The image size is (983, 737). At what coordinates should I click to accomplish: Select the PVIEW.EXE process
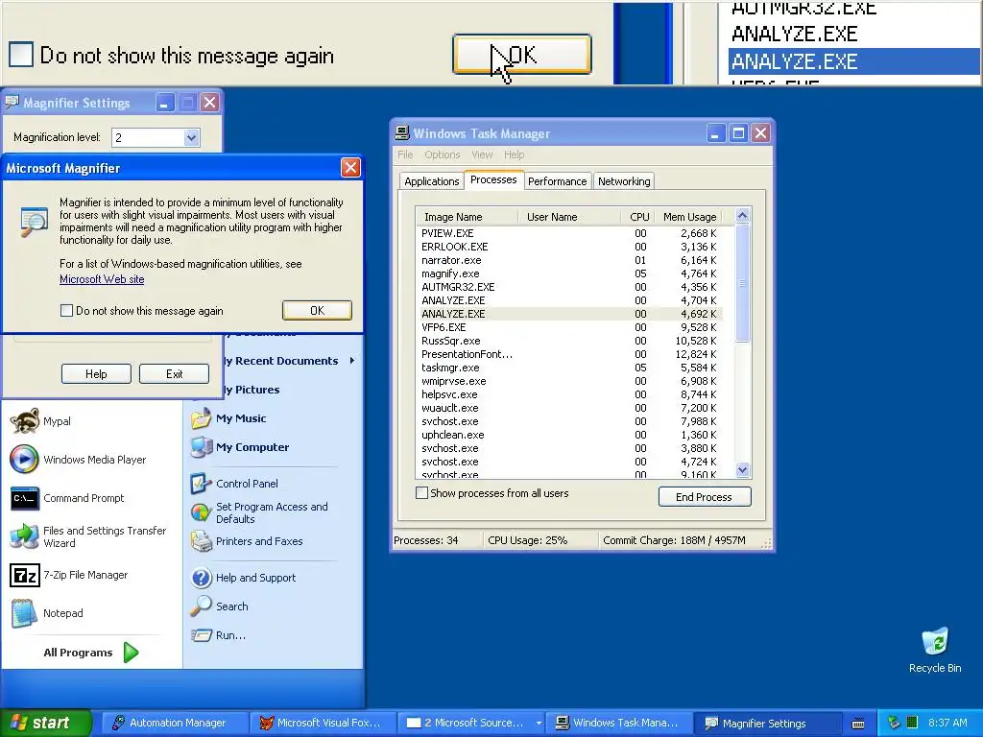coord(569,233)
